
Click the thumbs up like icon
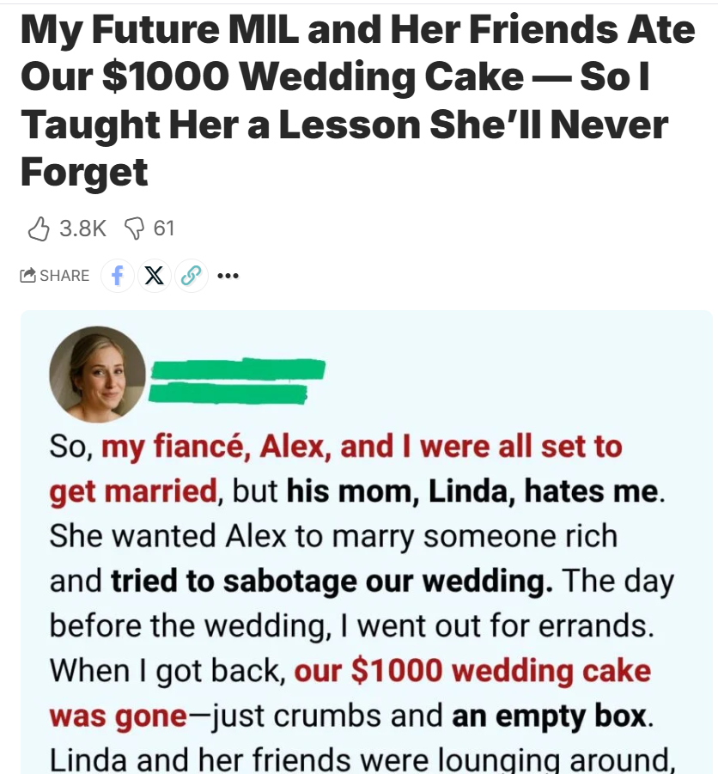[x=39, y=228]
